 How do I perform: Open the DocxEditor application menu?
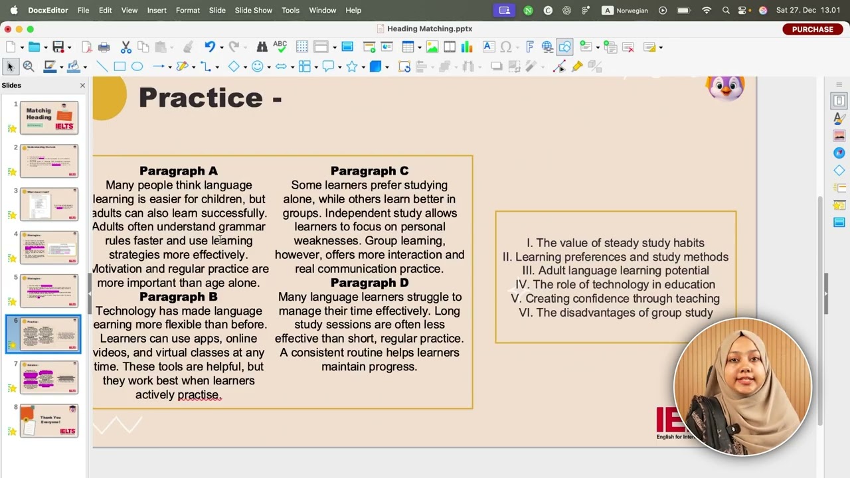48,10
